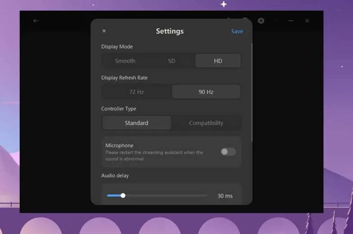This screenshot has width=353, height=234.
Task: Select HD display mode
Action: (x=218, y=61)
